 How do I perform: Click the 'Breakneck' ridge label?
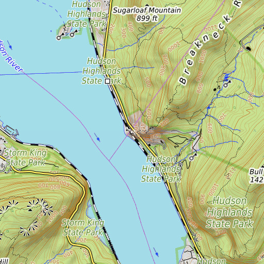[205, 49]
